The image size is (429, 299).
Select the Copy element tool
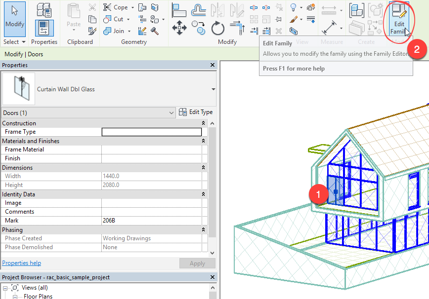coord(198,28)
